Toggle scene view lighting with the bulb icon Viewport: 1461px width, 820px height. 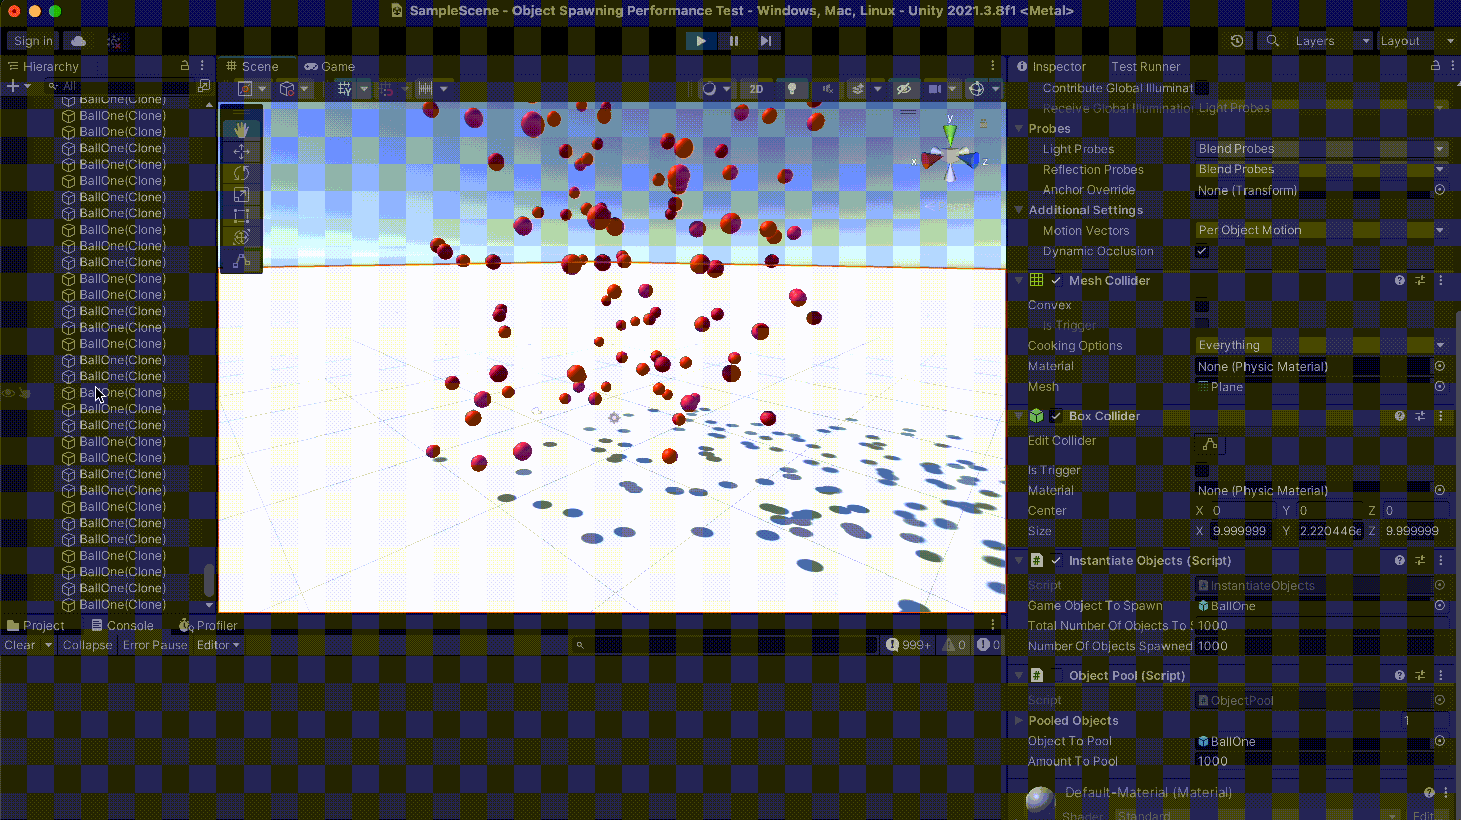(x=792, y=89)
